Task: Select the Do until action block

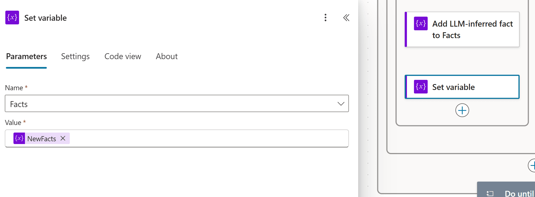Action: 506,189
